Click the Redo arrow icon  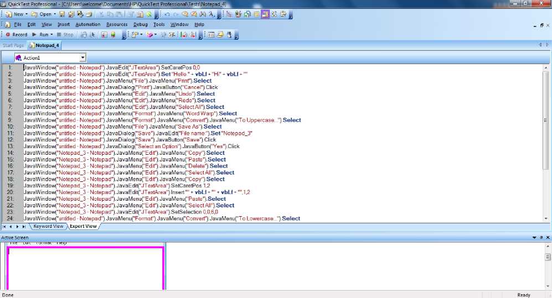(x=176, y=14)
